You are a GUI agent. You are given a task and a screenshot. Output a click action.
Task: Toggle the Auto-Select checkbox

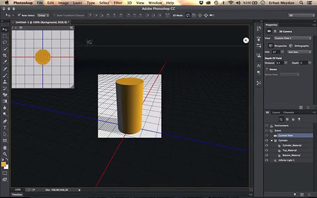click(x=19, y=15)
